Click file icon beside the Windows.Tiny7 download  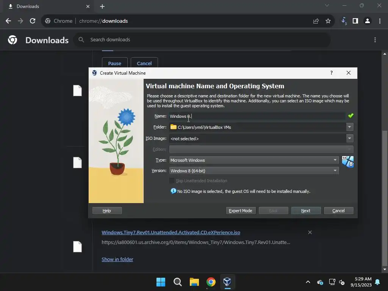coord(77,247)
